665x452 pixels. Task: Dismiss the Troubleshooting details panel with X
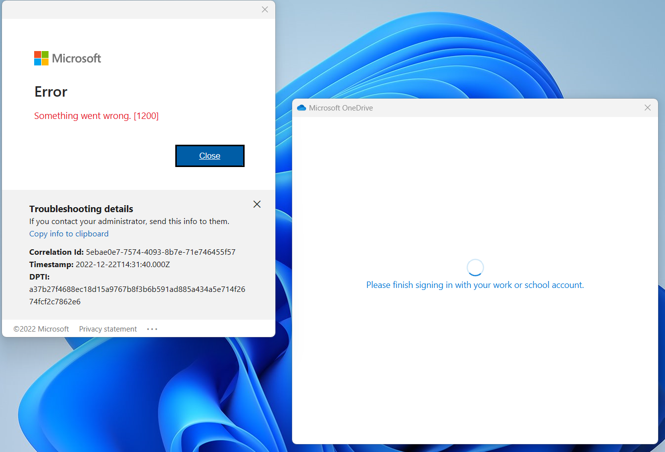257,204
